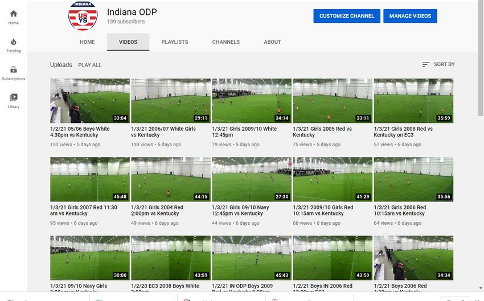Open the 34:14 Girls 2009/10 White thumbnail
Image resolution: width=484 pixels, height=301 pixels.
pyautogui.click(x=252, y=101)
